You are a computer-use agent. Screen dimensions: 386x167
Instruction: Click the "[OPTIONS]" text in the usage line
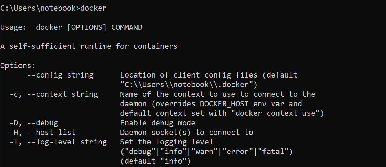pyautogui.click(x=87, y=27)
